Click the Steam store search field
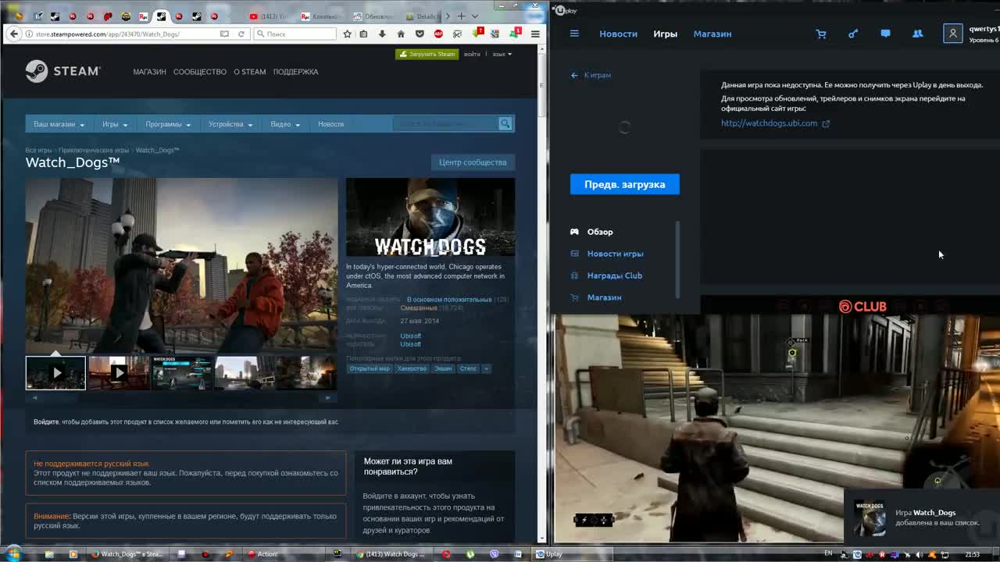 pyautogui.click(x=445, y=123)
